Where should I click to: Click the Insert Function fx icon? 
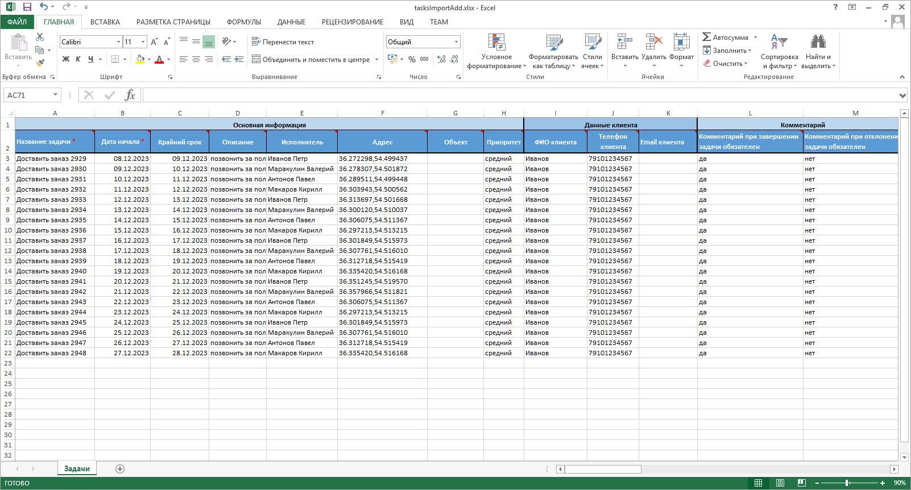tap(130, 95)
